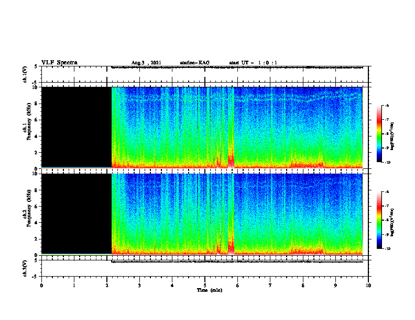Screen dimensions: 415x320
Task: Click the "8" tick on the time axis
Action: coord(303,285)
